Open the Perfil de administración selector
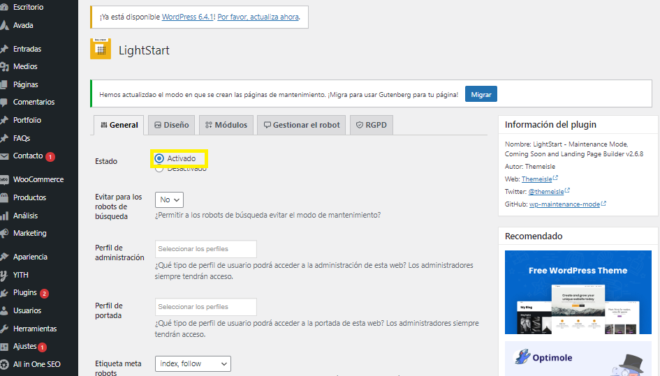 (205, 249)
